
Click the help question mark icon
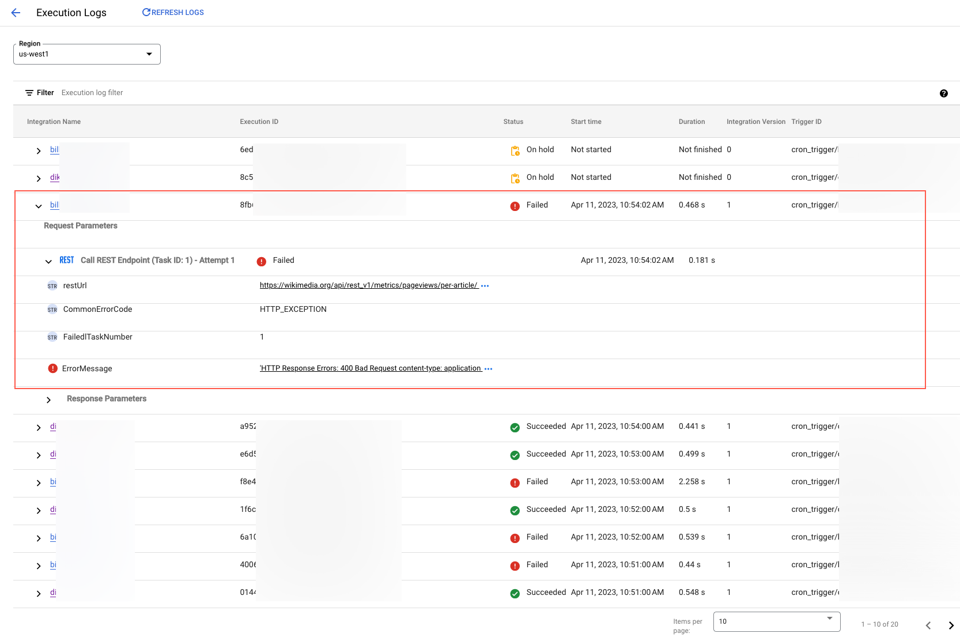pos(944,93)
